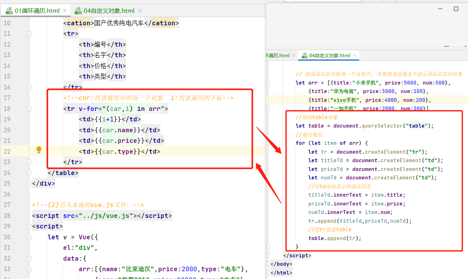Collapse the v-for <tr> block at line 18
Viewport: 468px width, 279px height.
pos(29,109)
